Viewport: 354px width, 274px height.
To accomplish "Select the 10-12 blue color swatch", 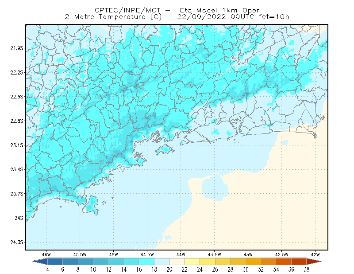I will [101, 262].
